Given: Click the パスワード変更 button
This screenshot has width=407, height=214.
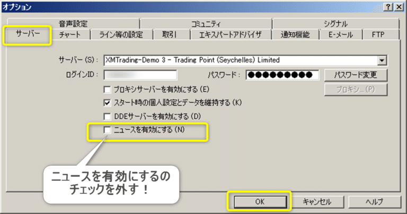Looking at the screenshot, I should point(356,75).
